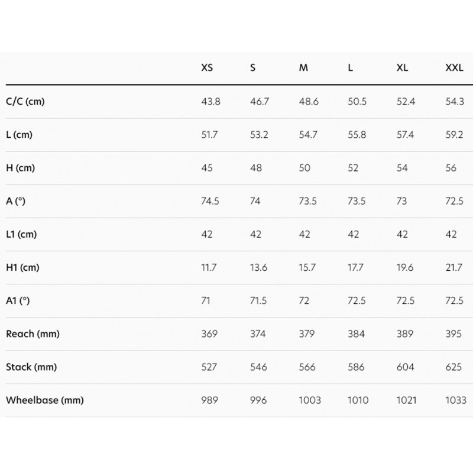Select the XXL size column header
The image size is (473, 473).
point(454,68)
